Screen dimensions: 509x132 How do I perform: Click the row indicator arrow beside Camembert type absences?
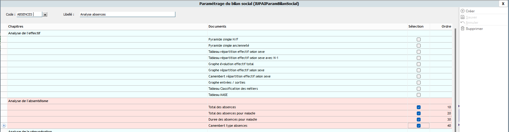tap(4, 126)
